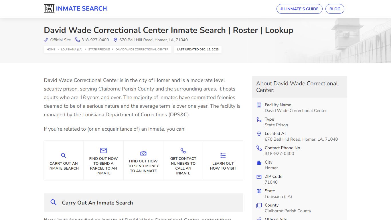Click the search icon in the section heading bar
The image size is (391, 220).
(53, 202)
